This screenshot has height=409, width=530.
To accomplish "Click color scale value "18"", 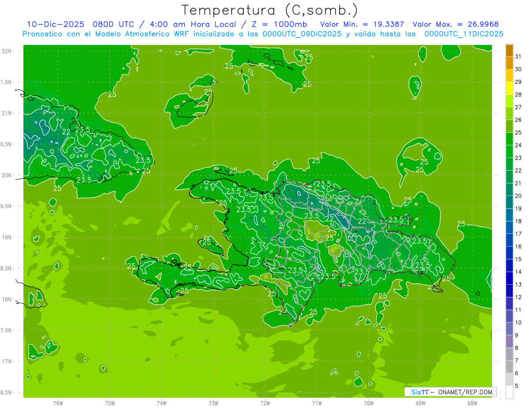I will (519, 221).
